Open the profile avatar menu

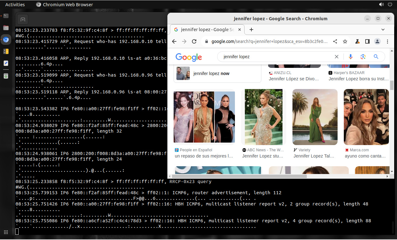[377, 41]
